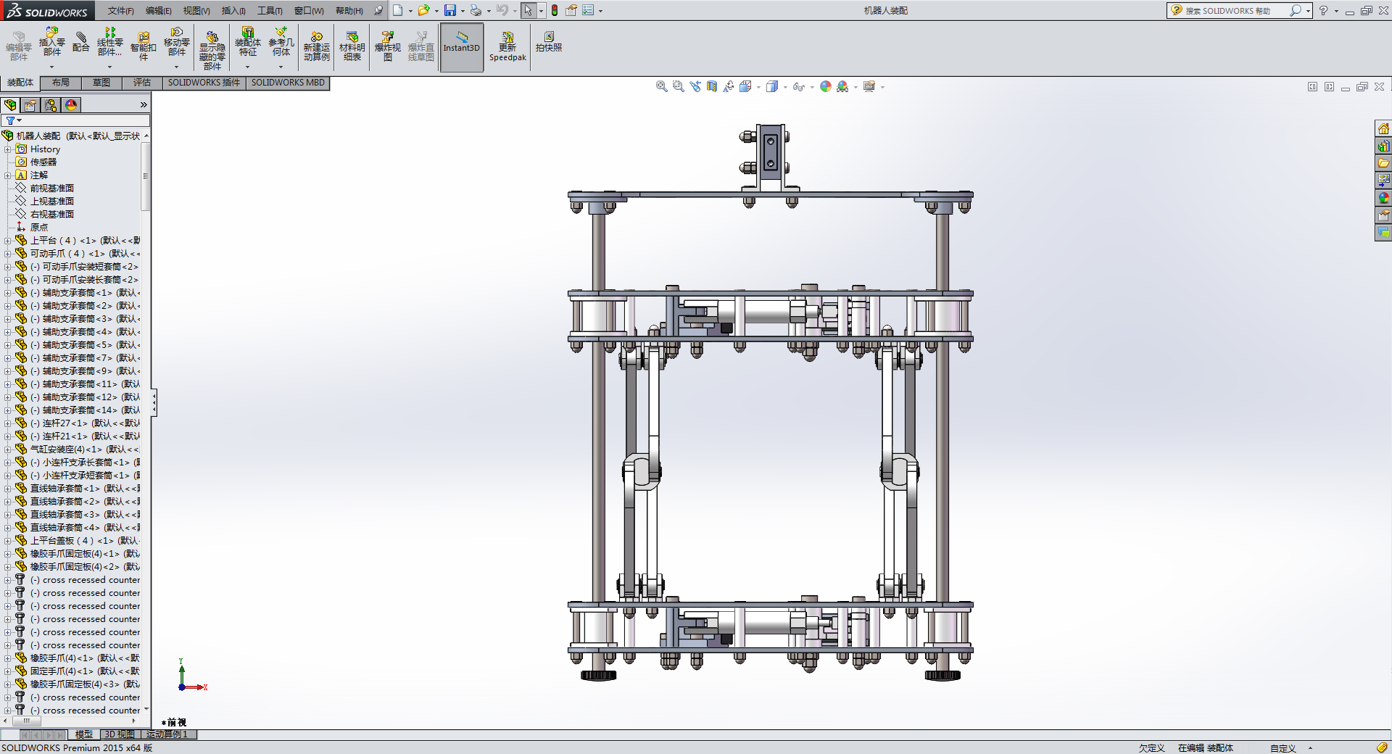Open the Hide/Show Items dropdown

[812, 87]
